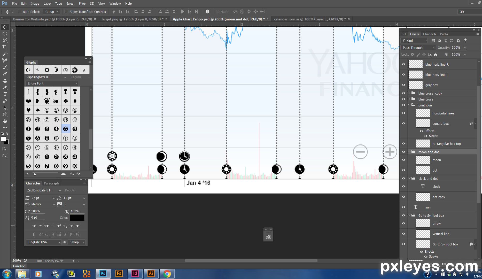Switch to the Channels tab
Viewport: 482px width, 279px height.
tap(429, 34)
